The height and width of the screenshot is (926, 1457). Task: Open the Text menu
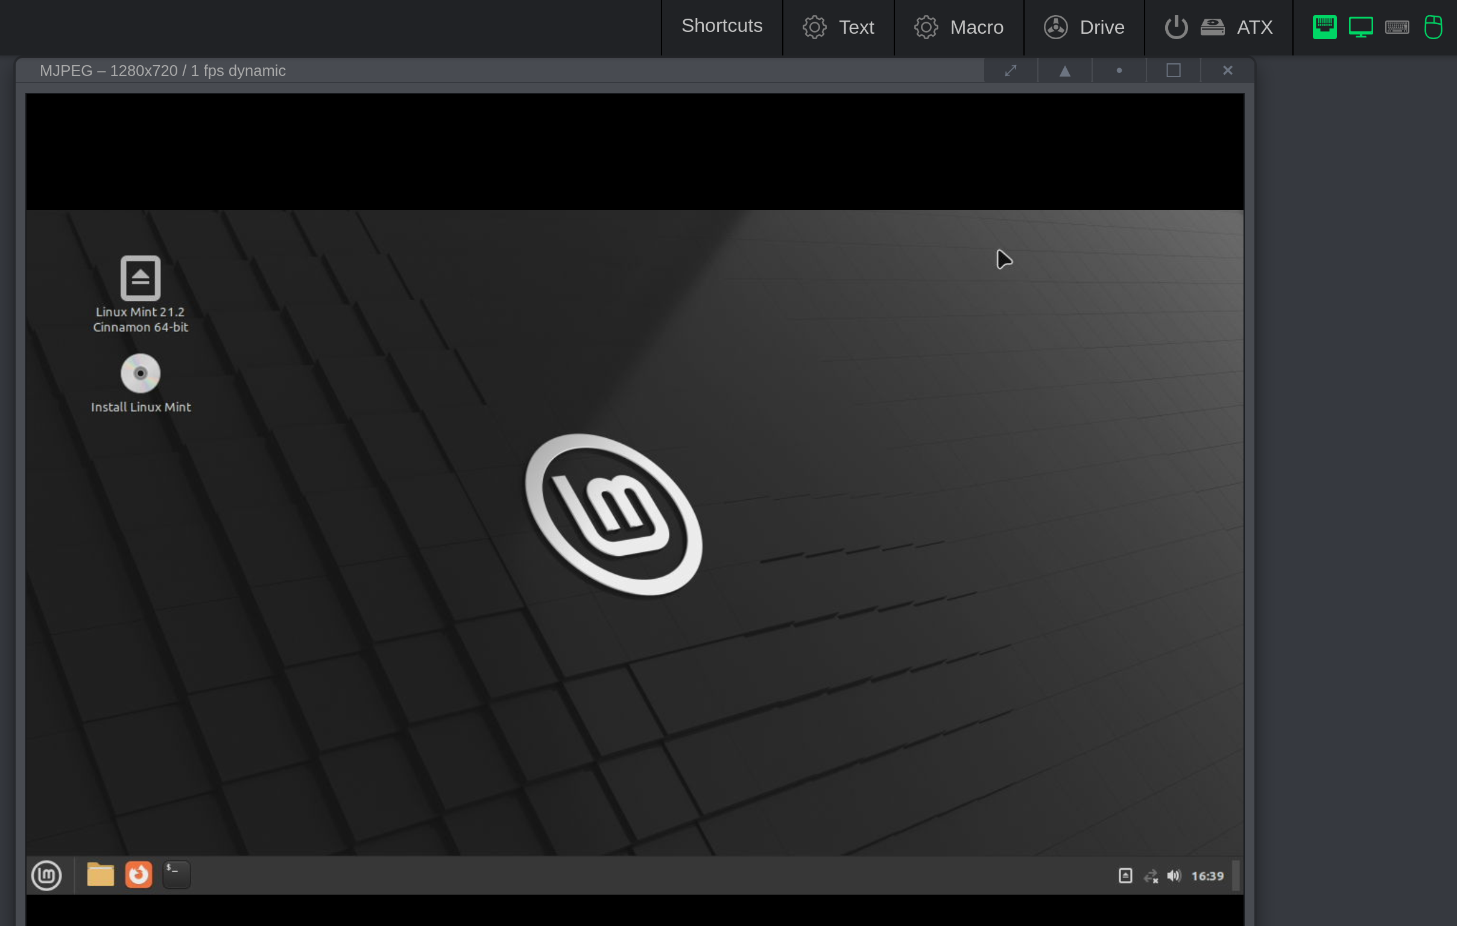click(x=838, y=27)
